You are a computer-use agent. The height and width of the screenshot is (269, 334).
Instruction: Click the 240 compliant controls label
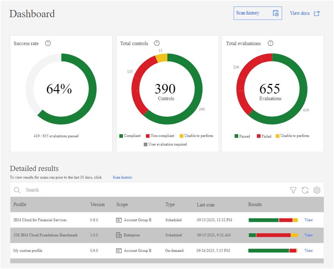(202, 109)
